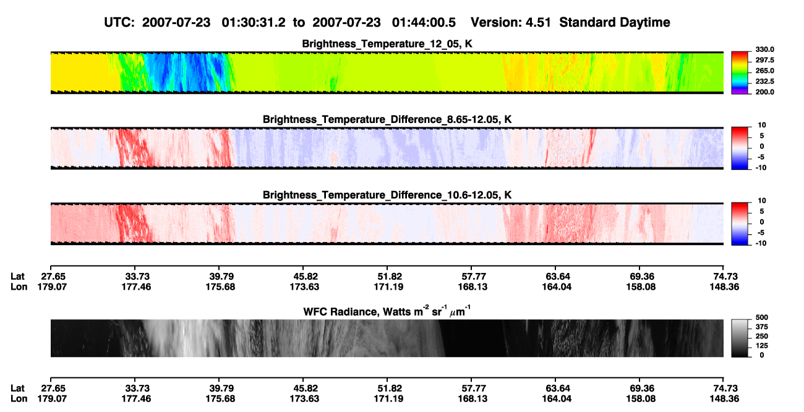Click the '-10' label on 8.65-12.05 color bar

pos(759,167)
